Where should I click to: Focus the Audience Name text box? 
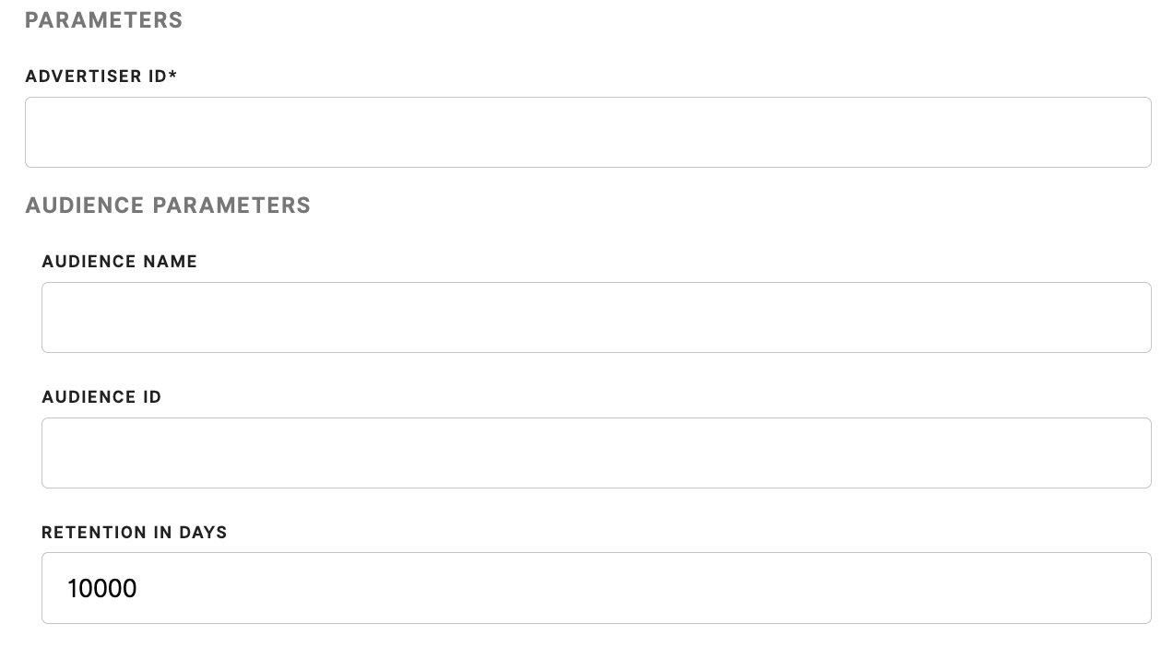596,318
